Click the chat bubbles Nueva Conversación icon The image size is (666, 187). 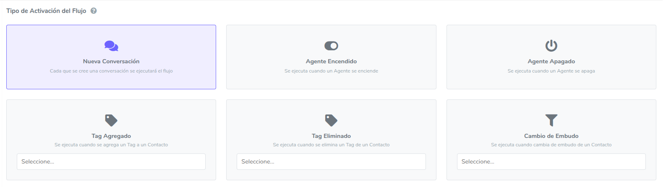(x=111, y=46)
